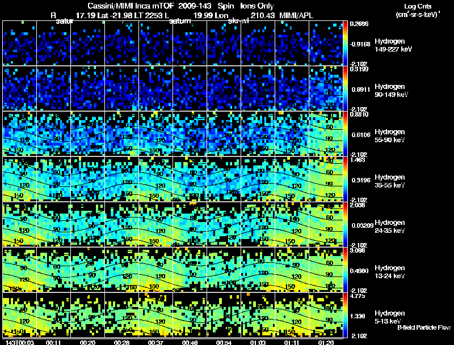Pick the color bar beside Hydrogen 35-55 keV

point(346,179)
